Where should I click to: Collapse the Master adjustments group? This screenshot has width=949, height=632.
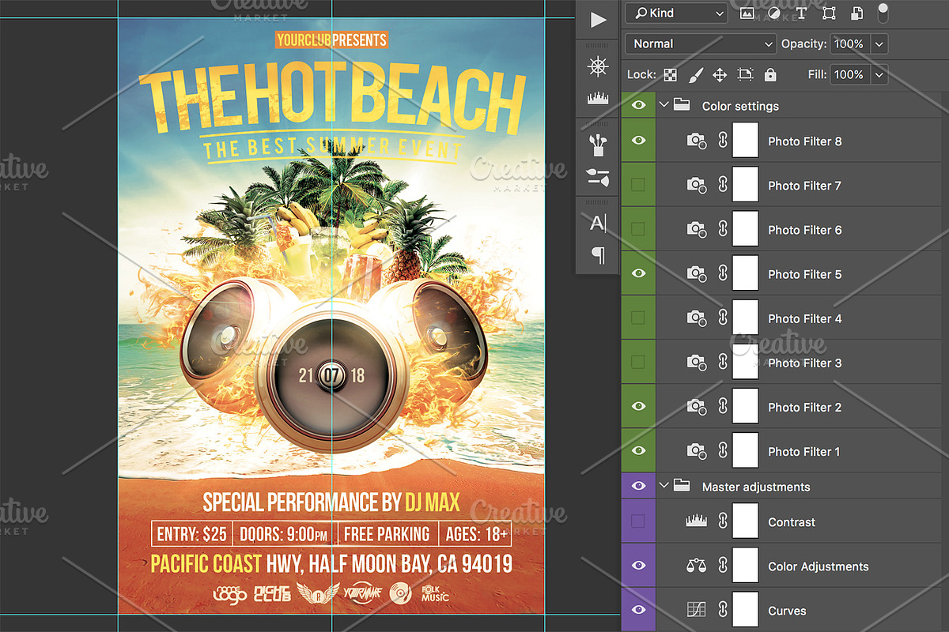click(664, 486)
